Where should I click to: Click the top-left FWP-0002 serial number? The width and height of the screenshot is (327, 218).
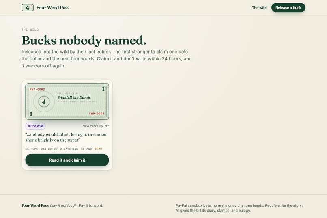[x=37, y=89]
